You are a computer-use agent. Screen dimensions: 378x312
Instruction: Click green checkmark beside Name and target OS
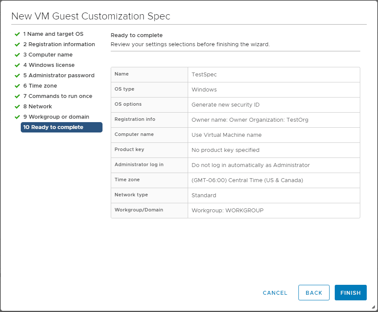17,34
